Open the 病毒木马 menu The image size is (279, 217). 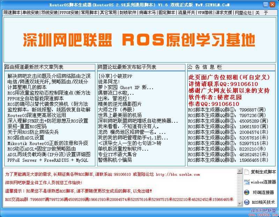click(147, 13)
